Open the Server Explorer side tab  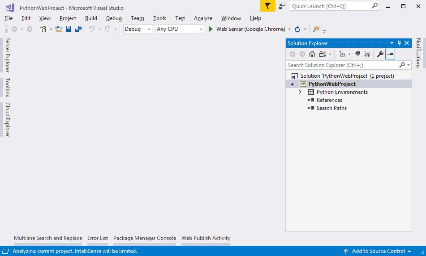(x=7, y=55)
